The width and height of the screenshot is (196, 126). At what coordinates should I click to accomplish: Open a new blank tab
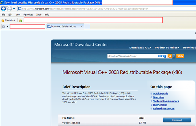(87, 27)
